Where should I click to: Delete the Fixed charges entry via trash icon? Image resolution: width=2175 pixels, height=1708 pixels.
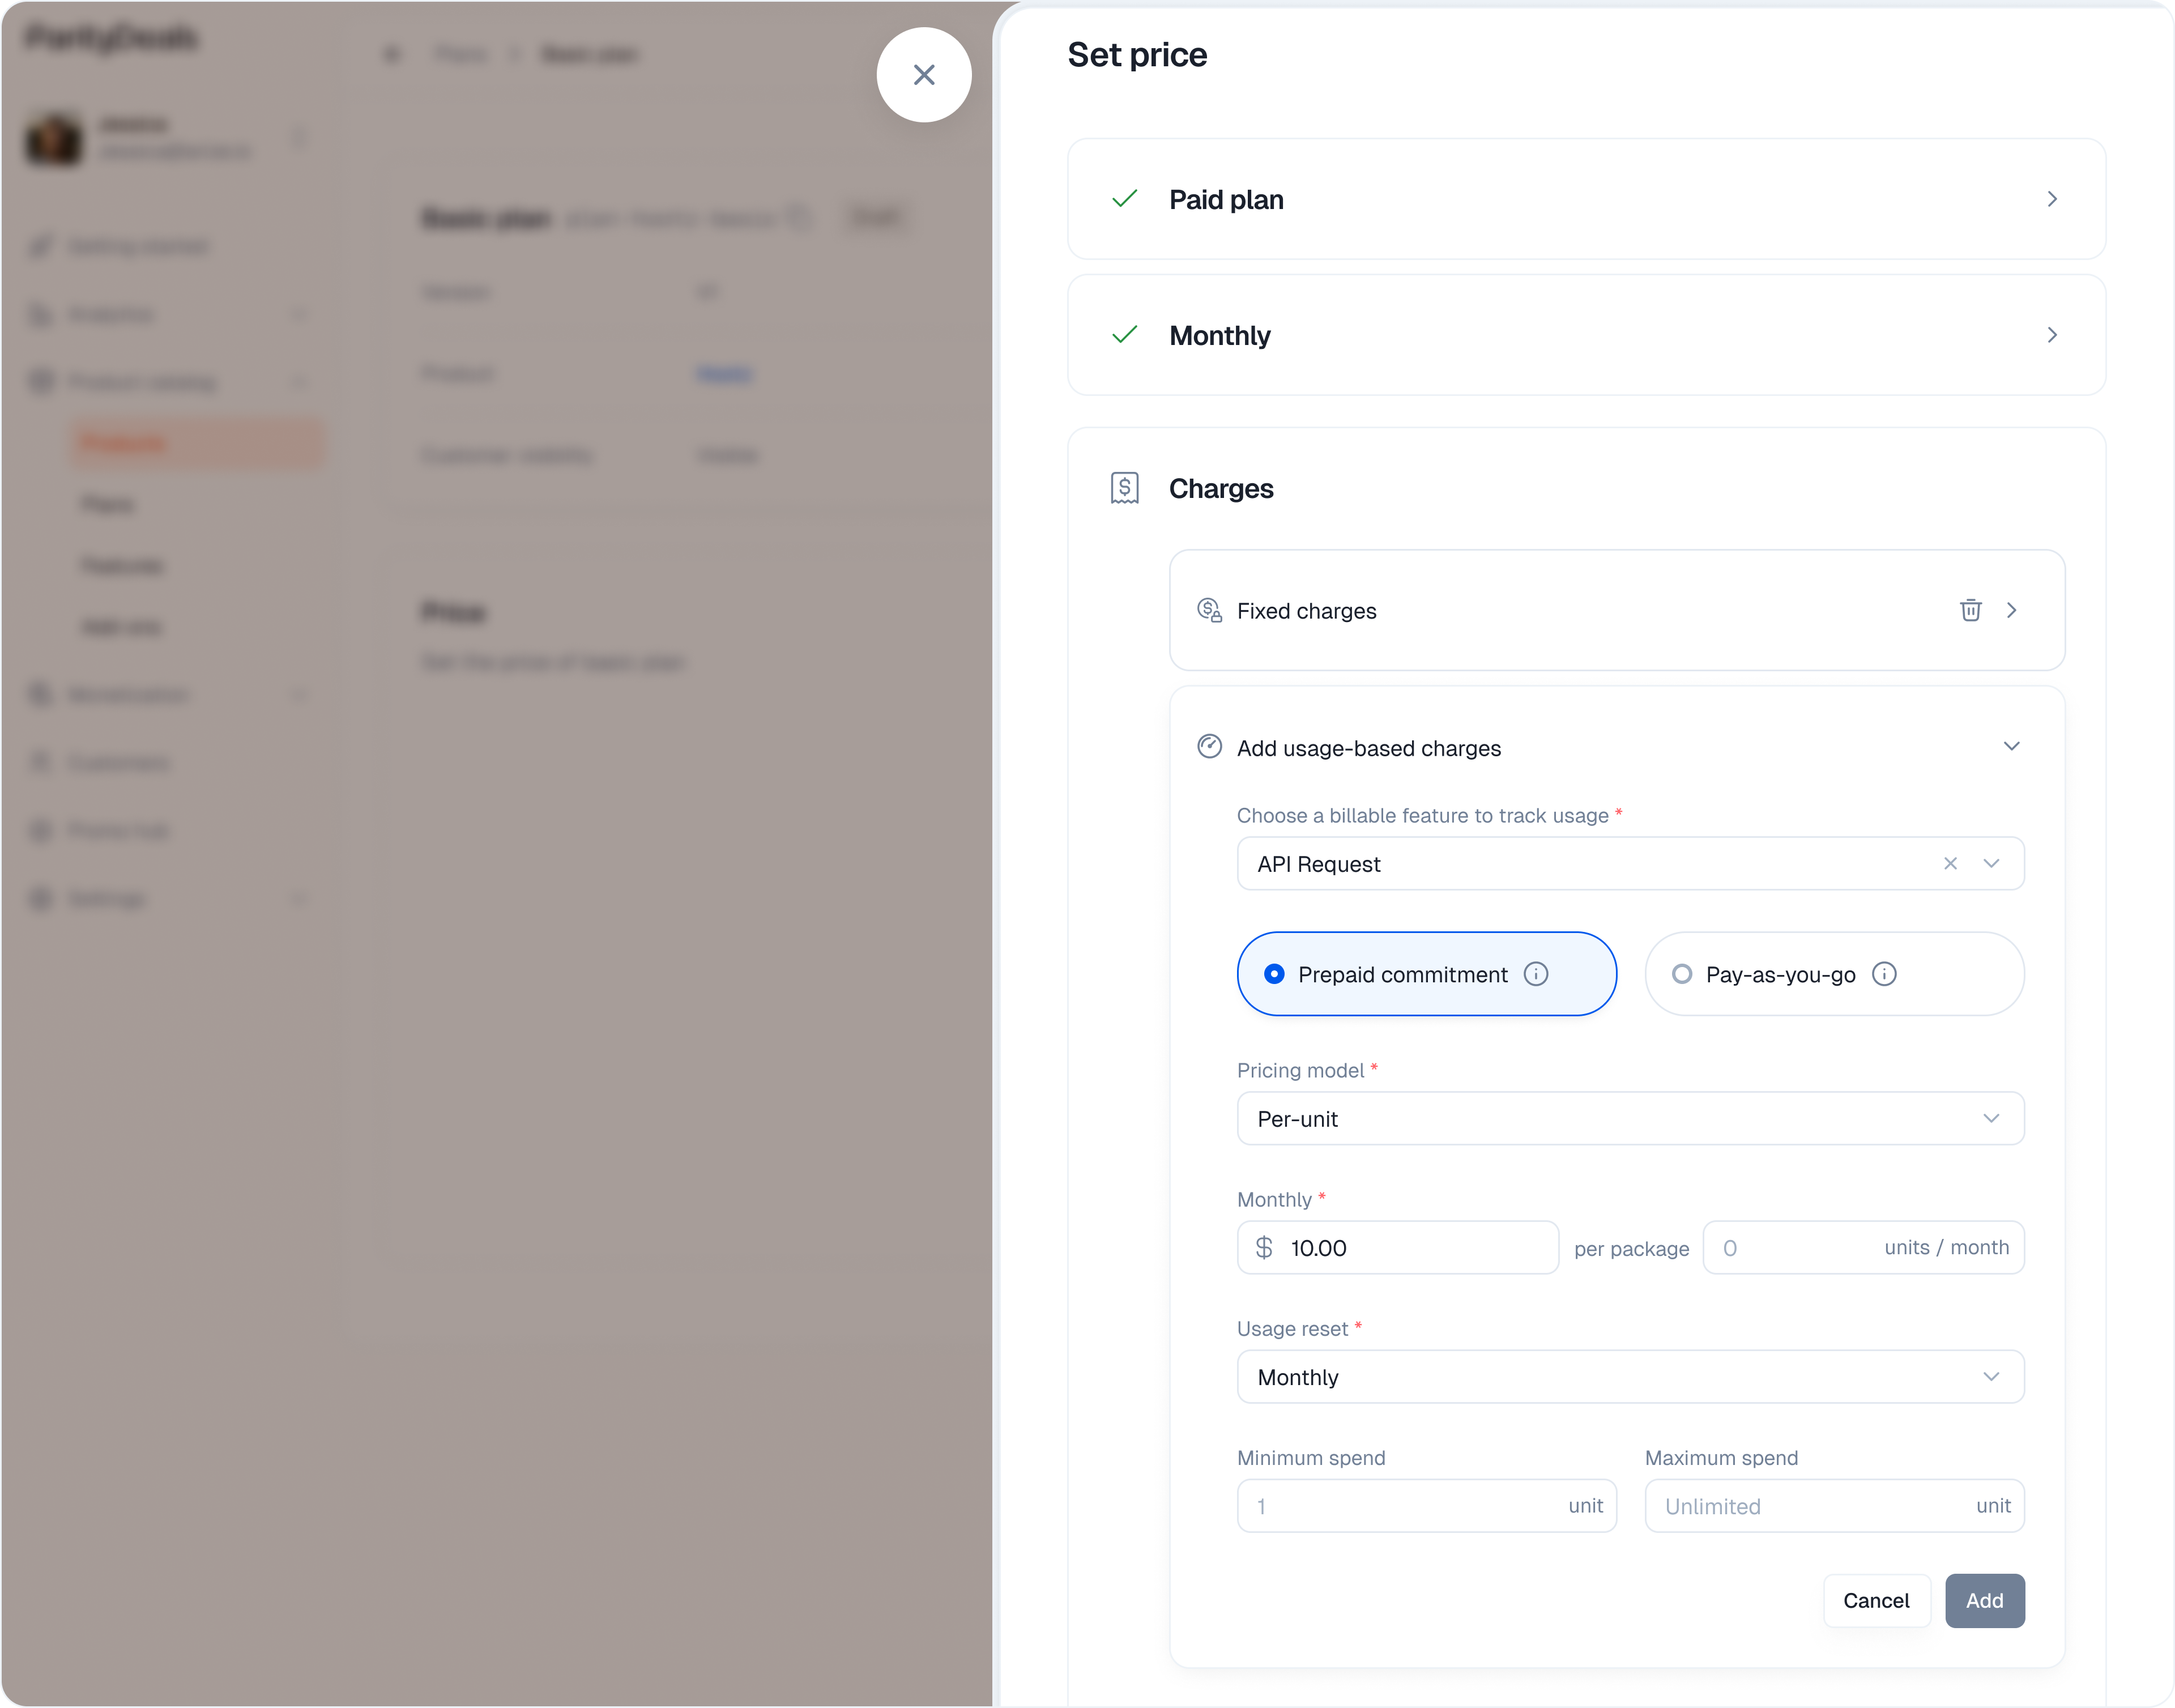point(1970,610)
